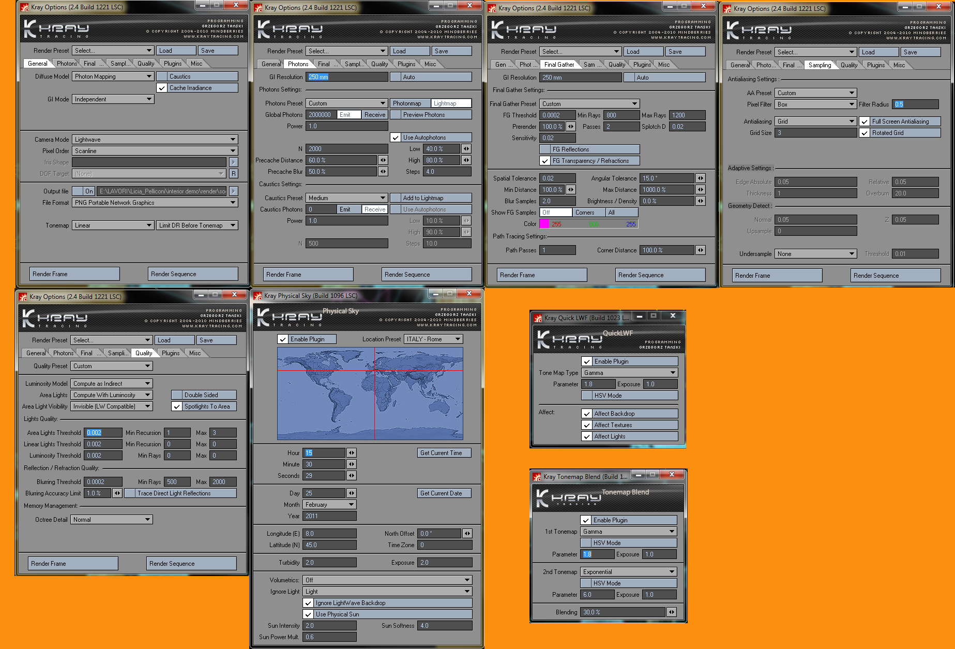Open the Diffuse Model dropdown
955x649 pixels.
click(x=113, y=77)
